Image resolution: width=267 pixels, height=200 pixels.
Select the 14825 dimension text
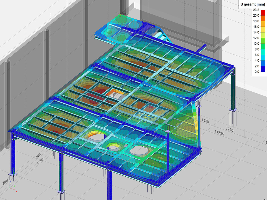point(219,134)
